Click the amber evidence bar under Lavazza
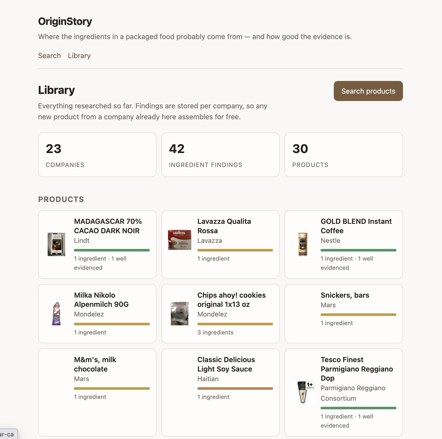 point(235,250)
